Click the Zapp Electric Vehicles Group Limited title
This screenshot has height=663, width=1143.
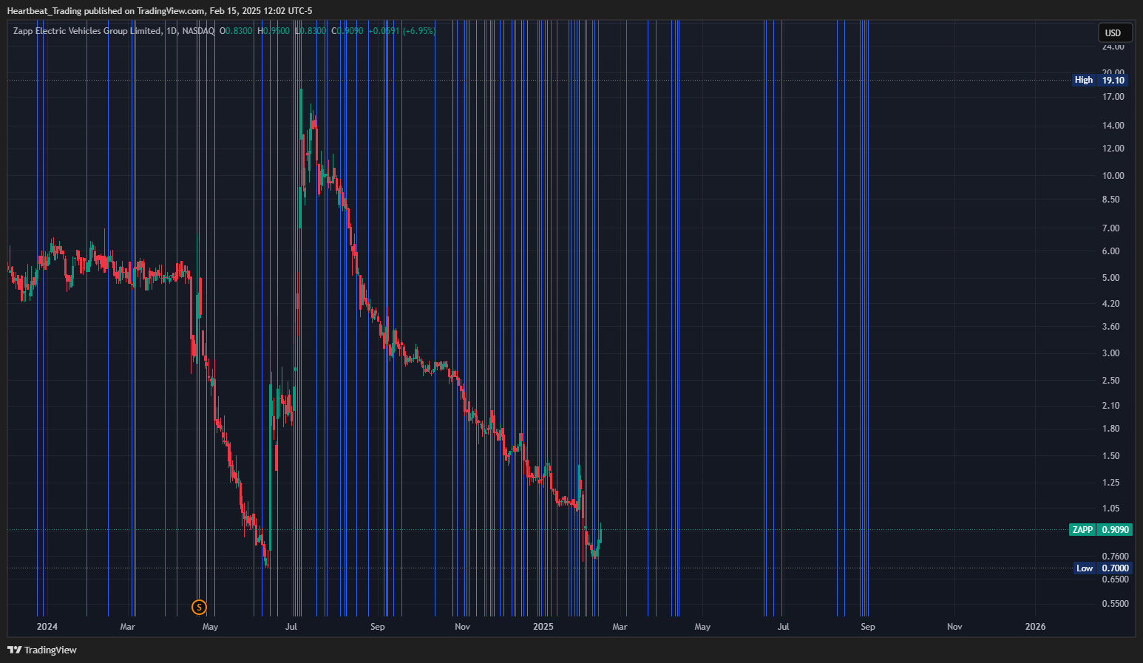87,31
